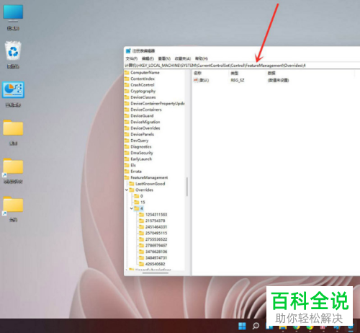Open the taskbar Search icon
The image size is (360, 333).
[256, 326]
